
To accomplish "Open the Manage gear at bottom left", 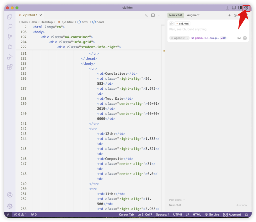I will click(x=10, y=206).
